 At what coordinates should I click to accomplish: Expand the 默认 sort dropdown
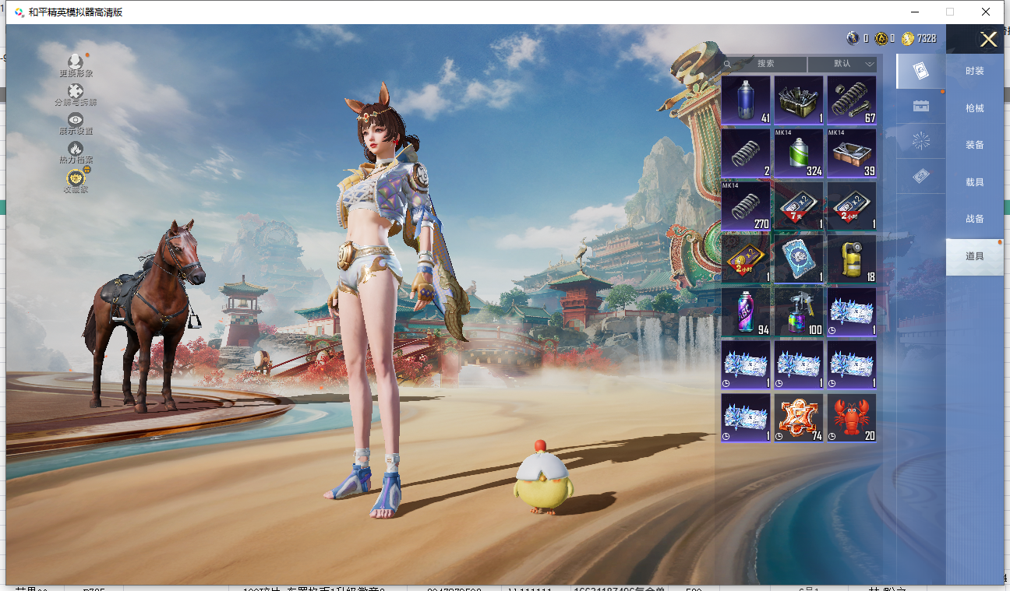[842, 64]
